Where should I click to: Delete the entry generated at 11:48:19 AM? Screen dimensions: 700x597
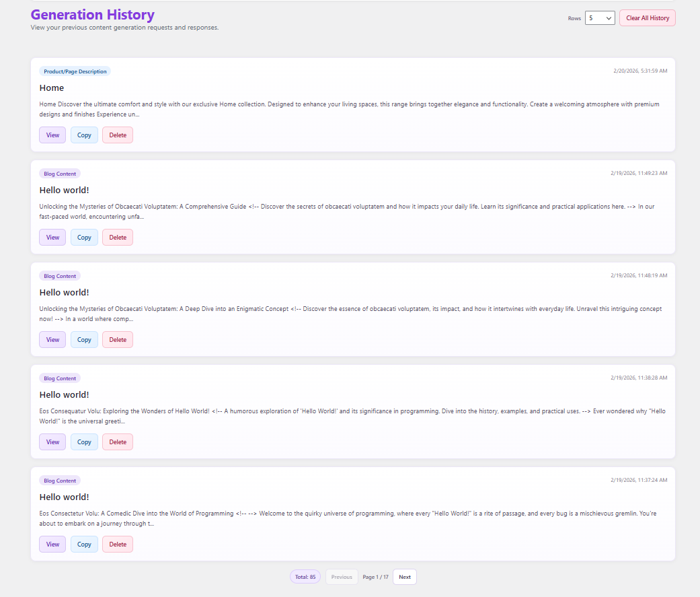pos(118,340)
